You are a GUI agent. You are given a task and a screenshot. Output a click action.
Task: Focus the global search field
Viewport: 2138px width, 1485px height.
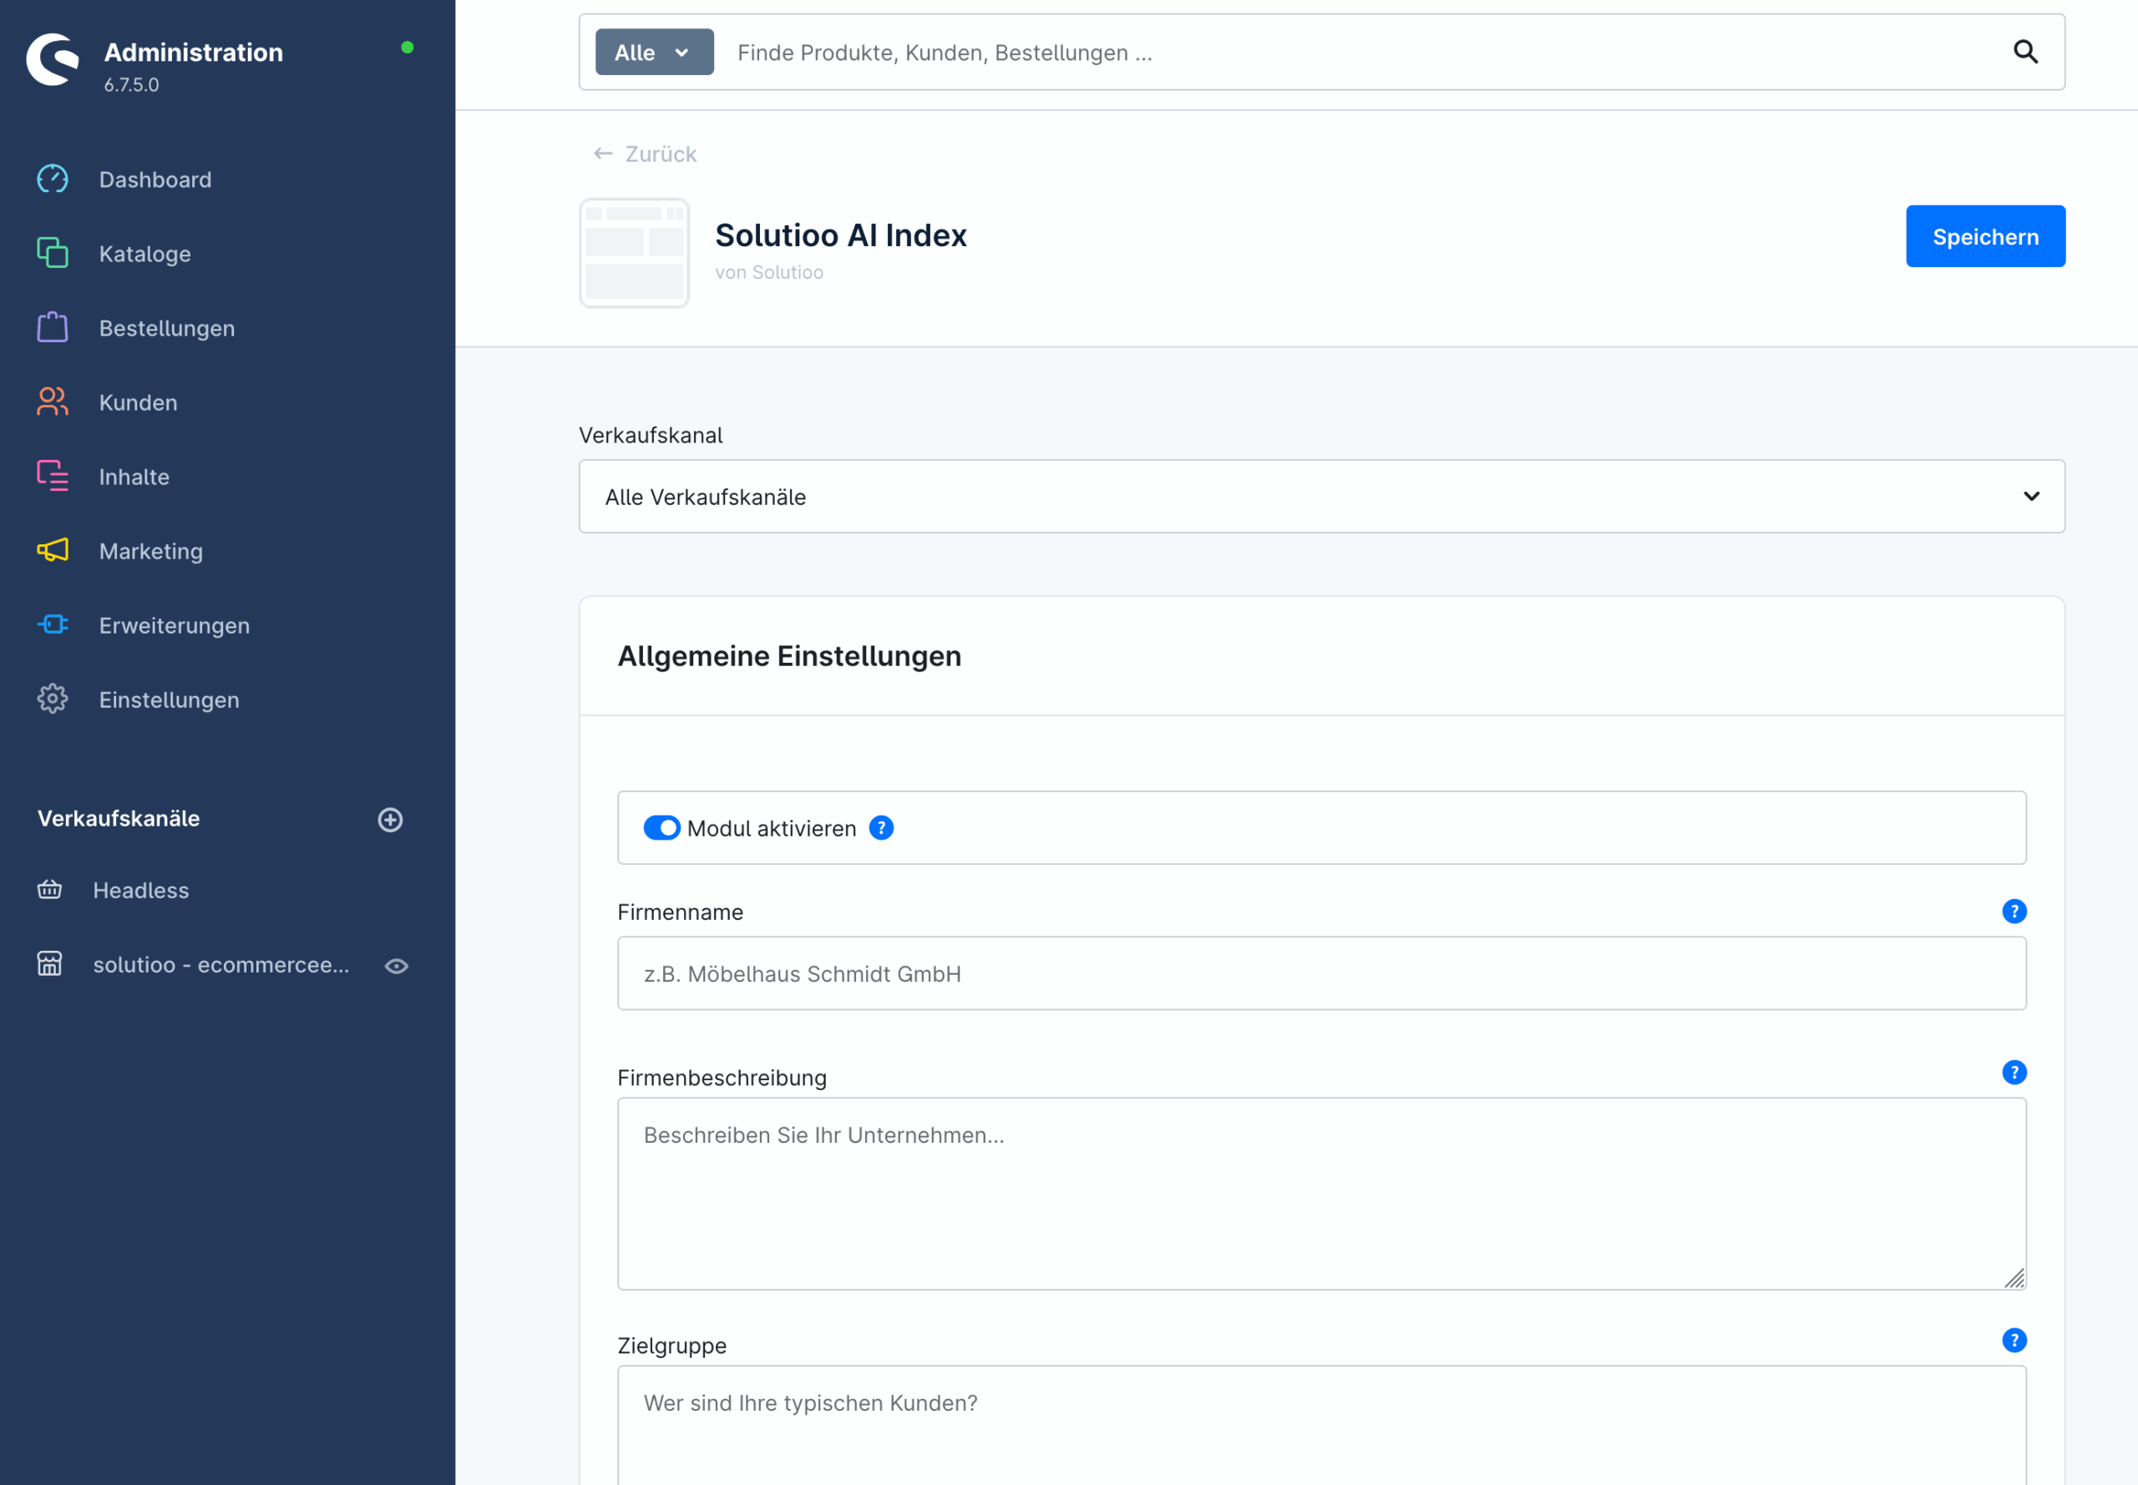coord(1359,53)
